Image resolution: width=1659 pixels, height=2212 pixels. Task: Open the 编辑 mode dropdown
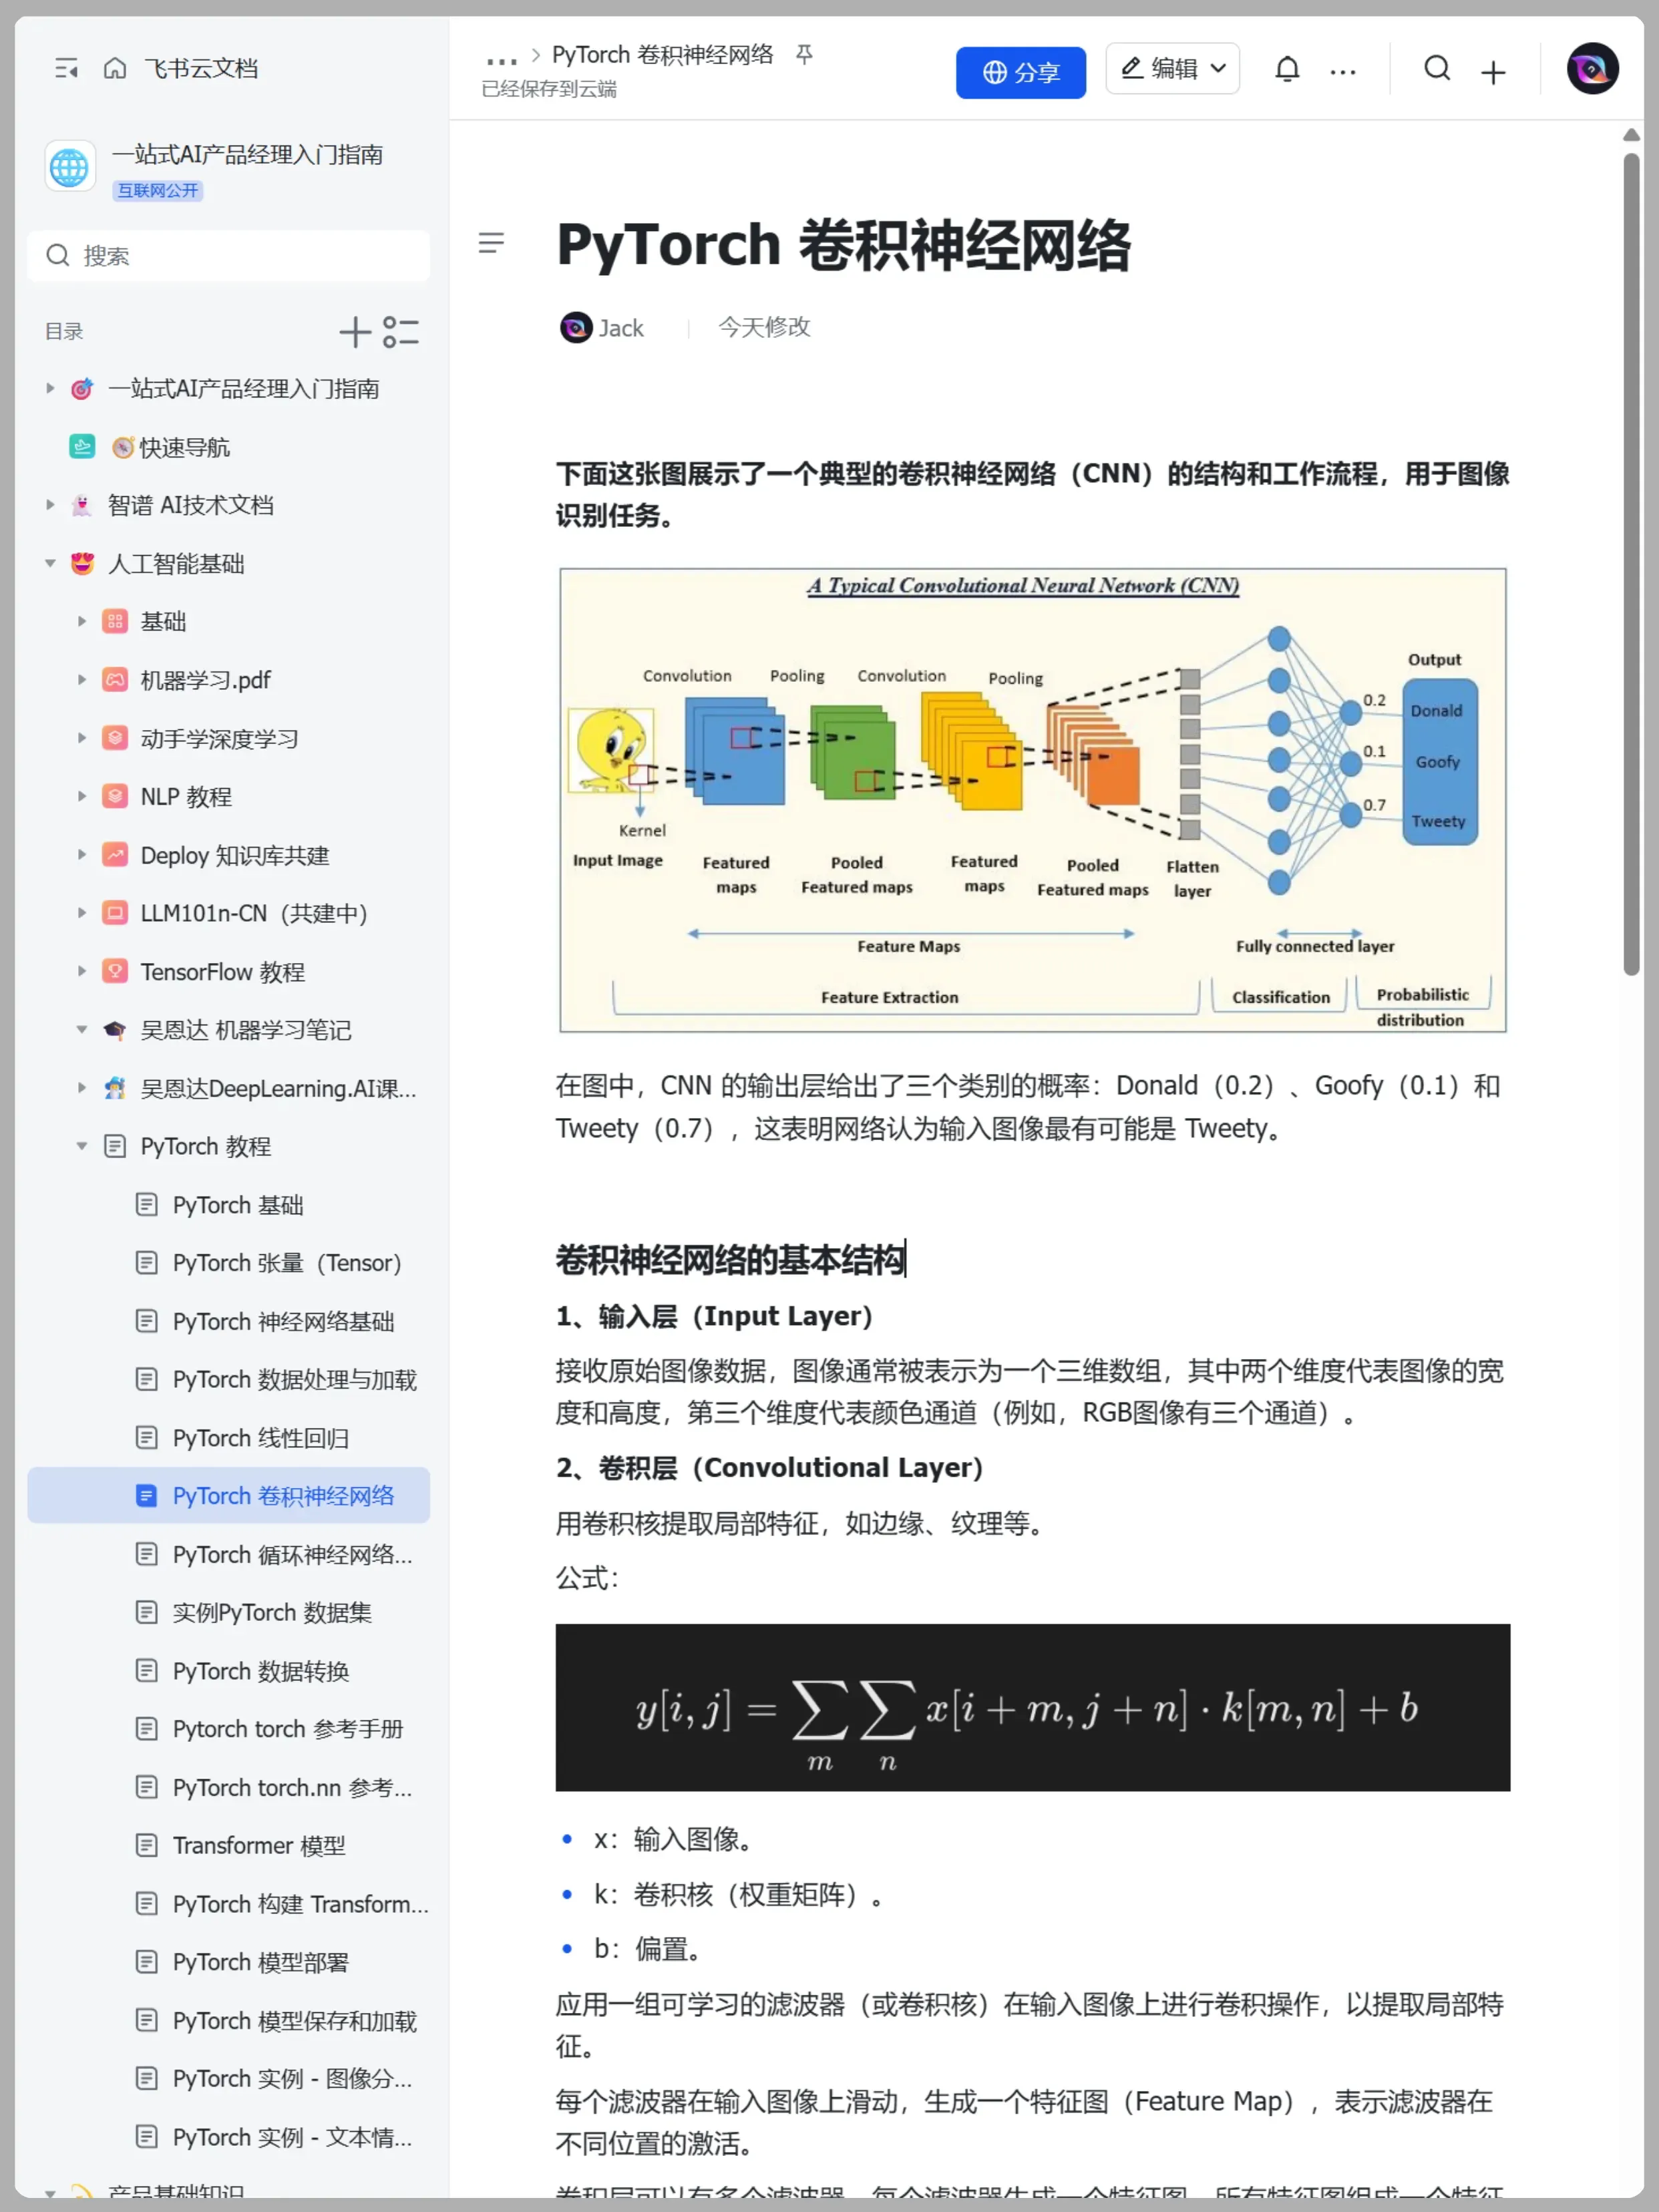click(1172, 69)
